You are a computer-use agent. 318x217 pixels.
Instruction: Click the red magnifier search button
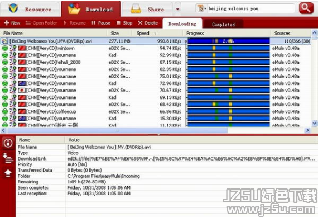306,8
